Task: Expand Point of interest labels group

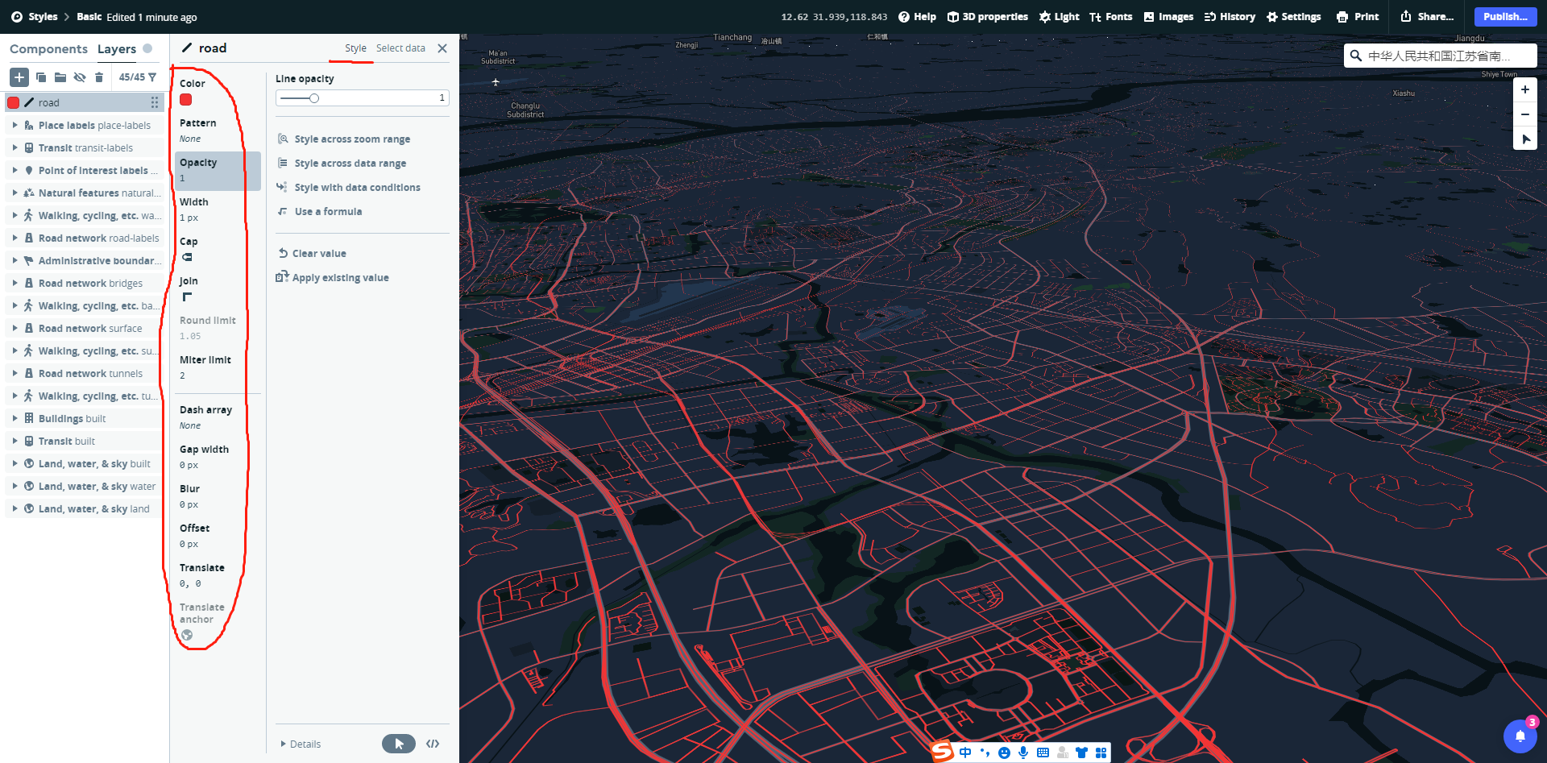Action: tap(15, 170)
